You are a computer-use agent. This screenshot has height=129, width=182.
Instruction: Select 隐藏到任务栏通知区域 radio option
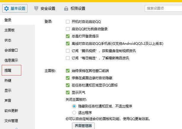(x=74, y=106)
